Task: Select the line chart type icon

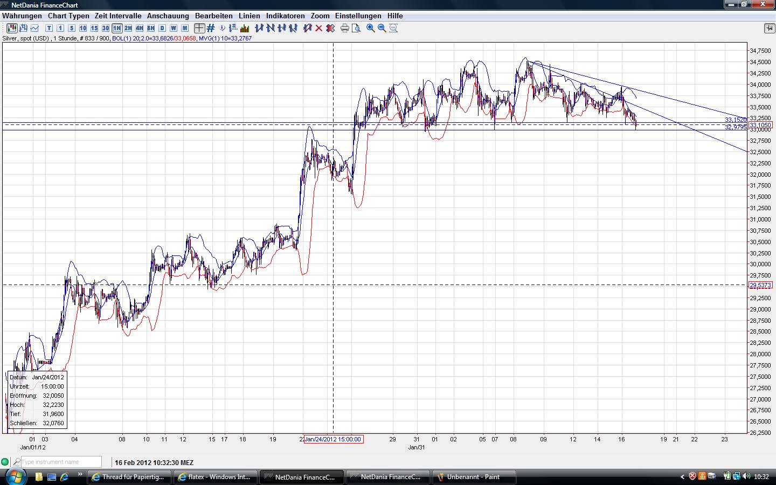Action: coord(35,28)
